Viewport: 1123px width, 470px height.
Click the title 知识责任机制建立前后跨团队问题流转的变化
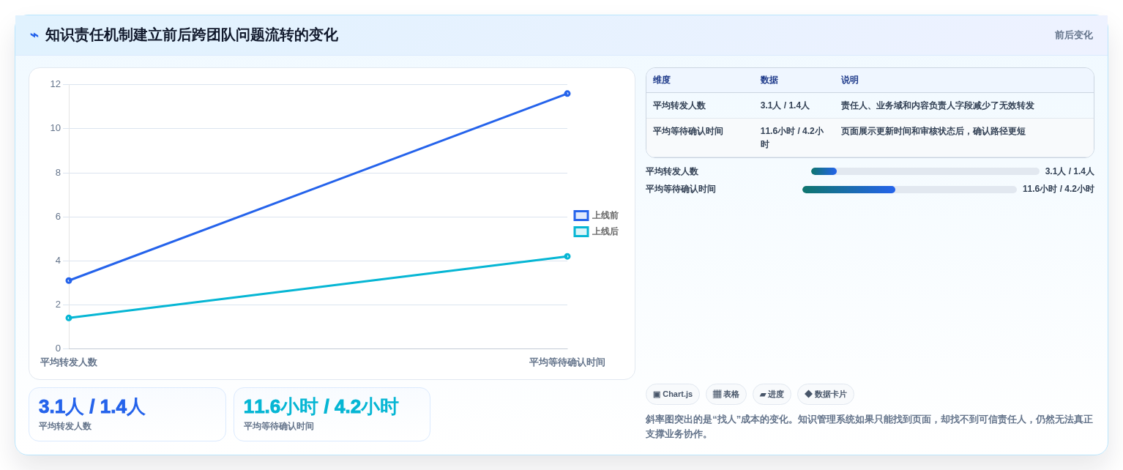[192, 35]
